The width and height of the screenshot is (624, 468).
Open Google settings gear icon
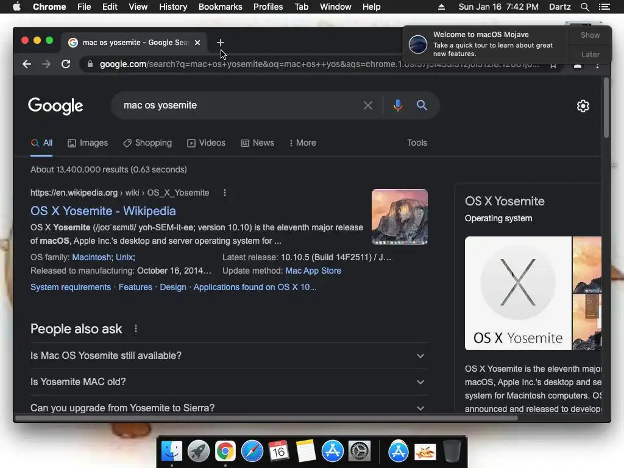(x=583, y=106)
